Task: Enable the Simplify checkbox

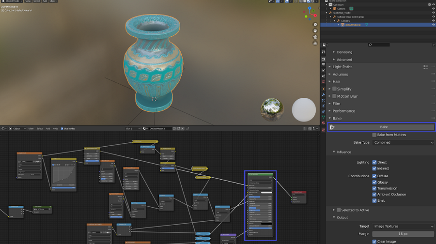Action: point(334,89)
